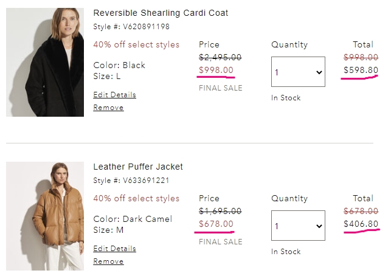Remove the Leather Puffer Jacket from cart
Image resolution: width=391 pixels, height=276 pixels.
(x=108, y=261)
